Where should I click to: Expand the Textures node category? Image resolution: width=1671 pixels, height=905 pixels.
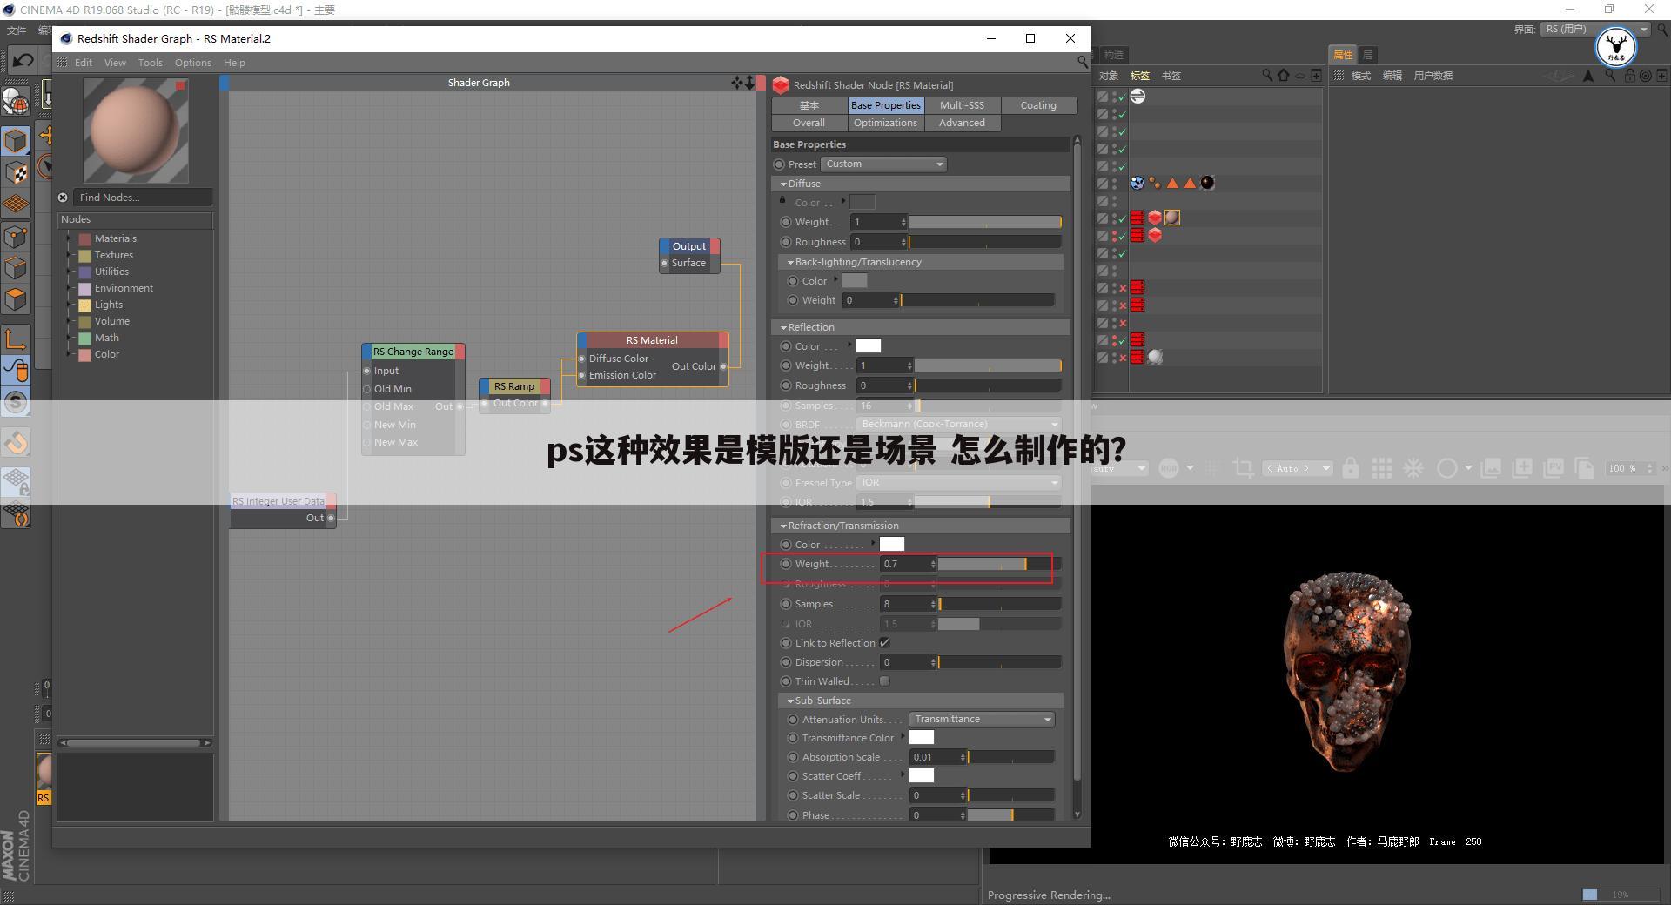point(69,255)
